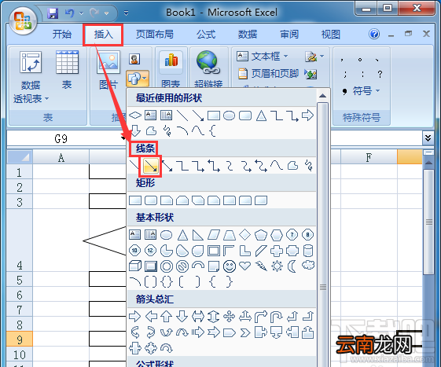The width and height of the screenshot is (441, 367).
Task: Open the signature line dropdown arrow
Action: (x=322, y=57)
